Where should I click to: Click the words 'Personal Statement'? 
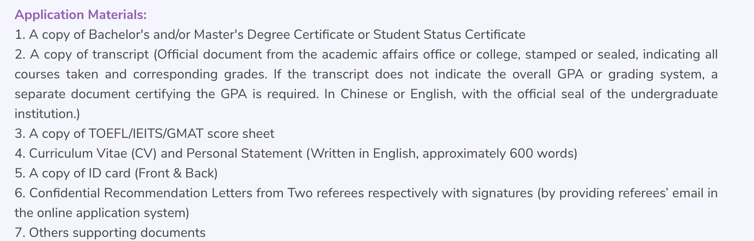[245, 154]
